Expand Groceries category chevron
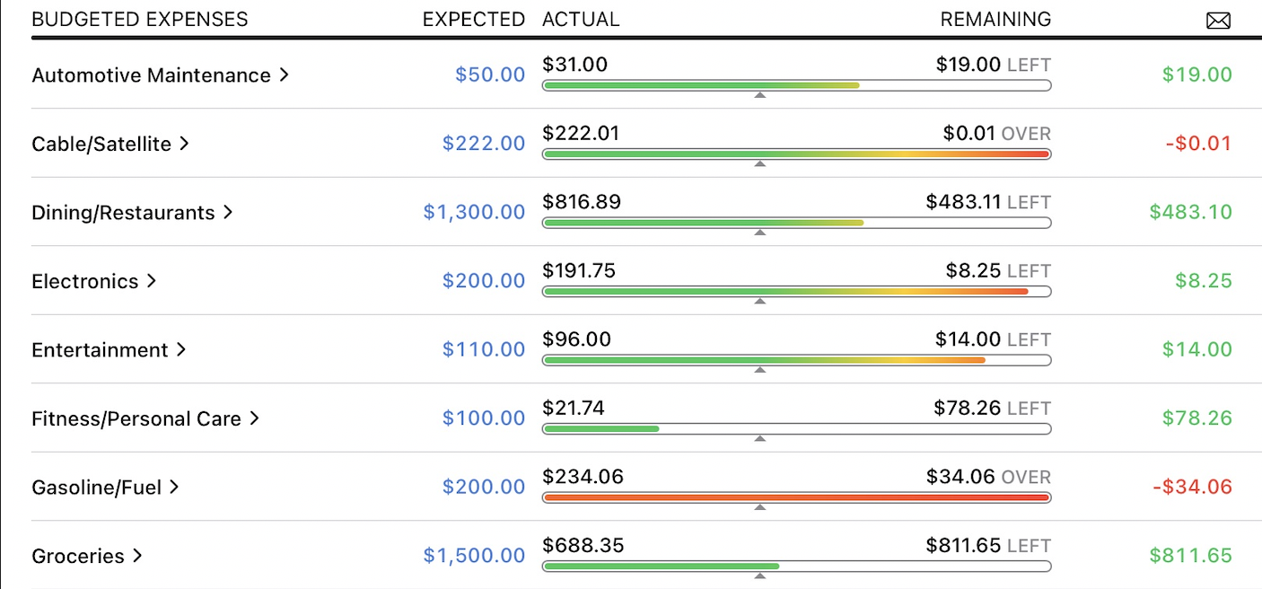Image resolution: width=1262 pixels, height=589 pixels. point(137,556)
